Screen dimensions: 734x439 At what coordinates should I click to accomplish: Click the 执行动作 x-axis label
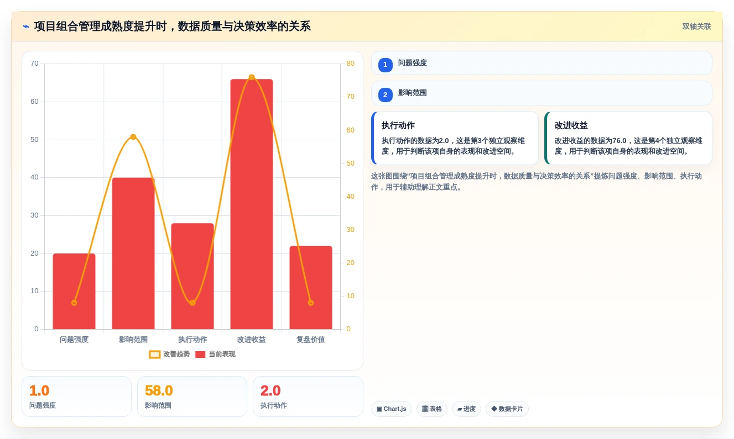pyautogui.click(x=192, y=340)
